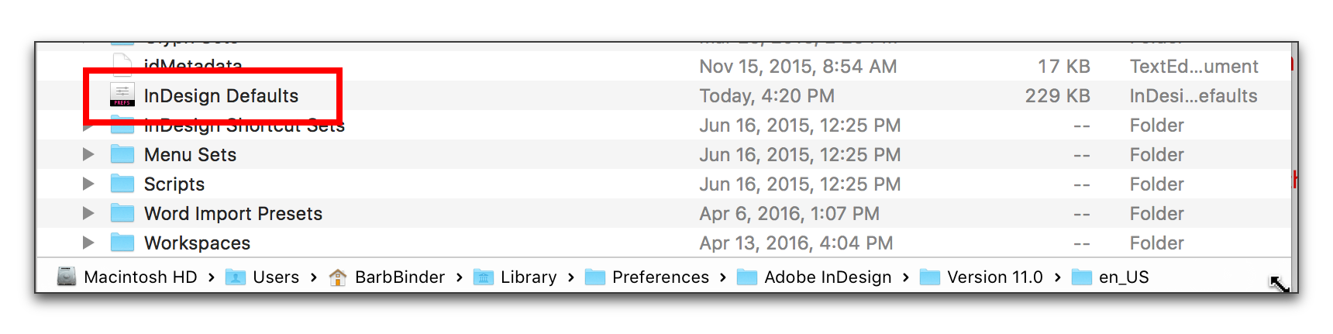Click the Macintosh HD drive icon in path bar

pos(67,277)
